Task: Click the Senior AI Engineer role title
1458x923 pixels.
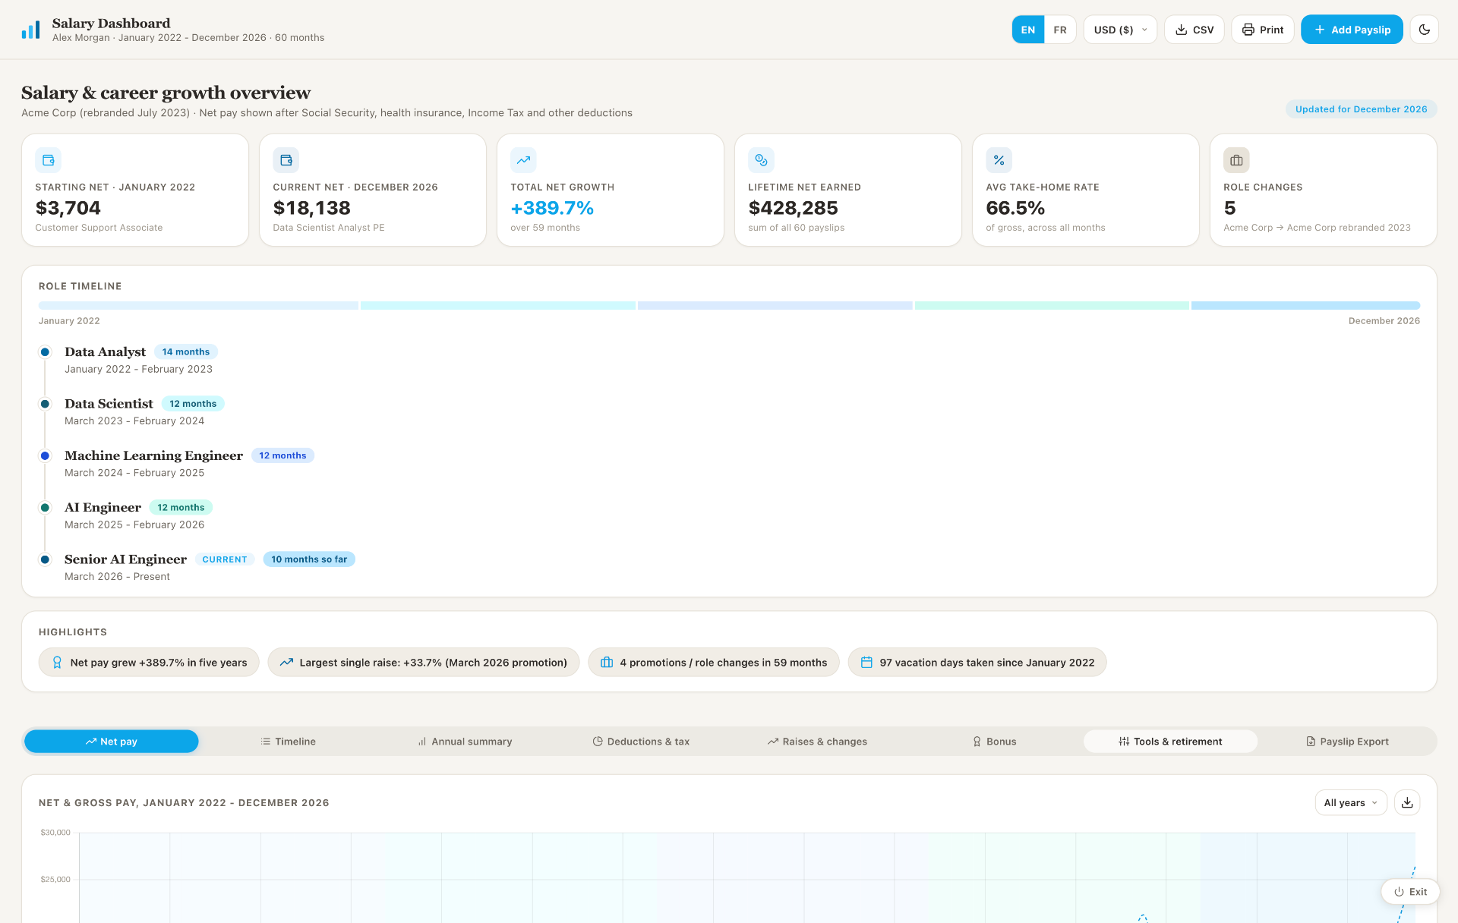Action: 125,559
